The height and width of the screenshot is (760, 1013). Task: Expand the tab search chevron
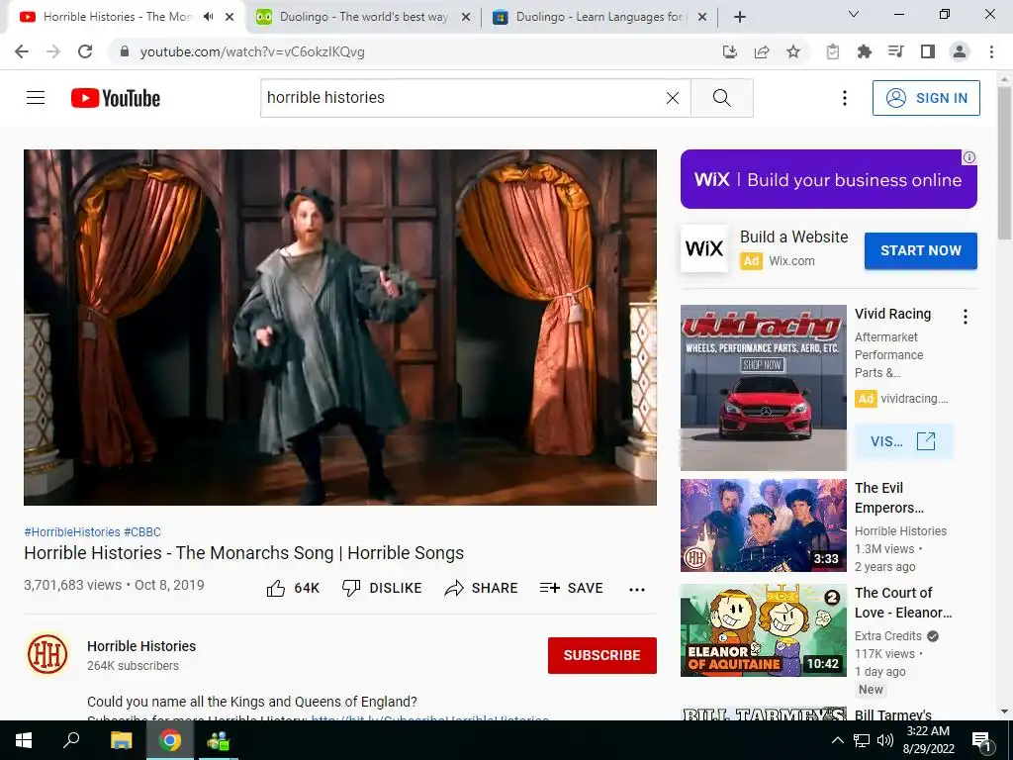854,14
